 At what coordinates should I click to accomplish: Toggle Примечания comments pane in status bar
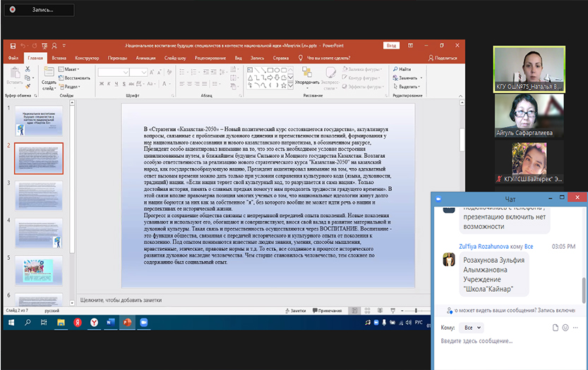click(x=325, y=311)
